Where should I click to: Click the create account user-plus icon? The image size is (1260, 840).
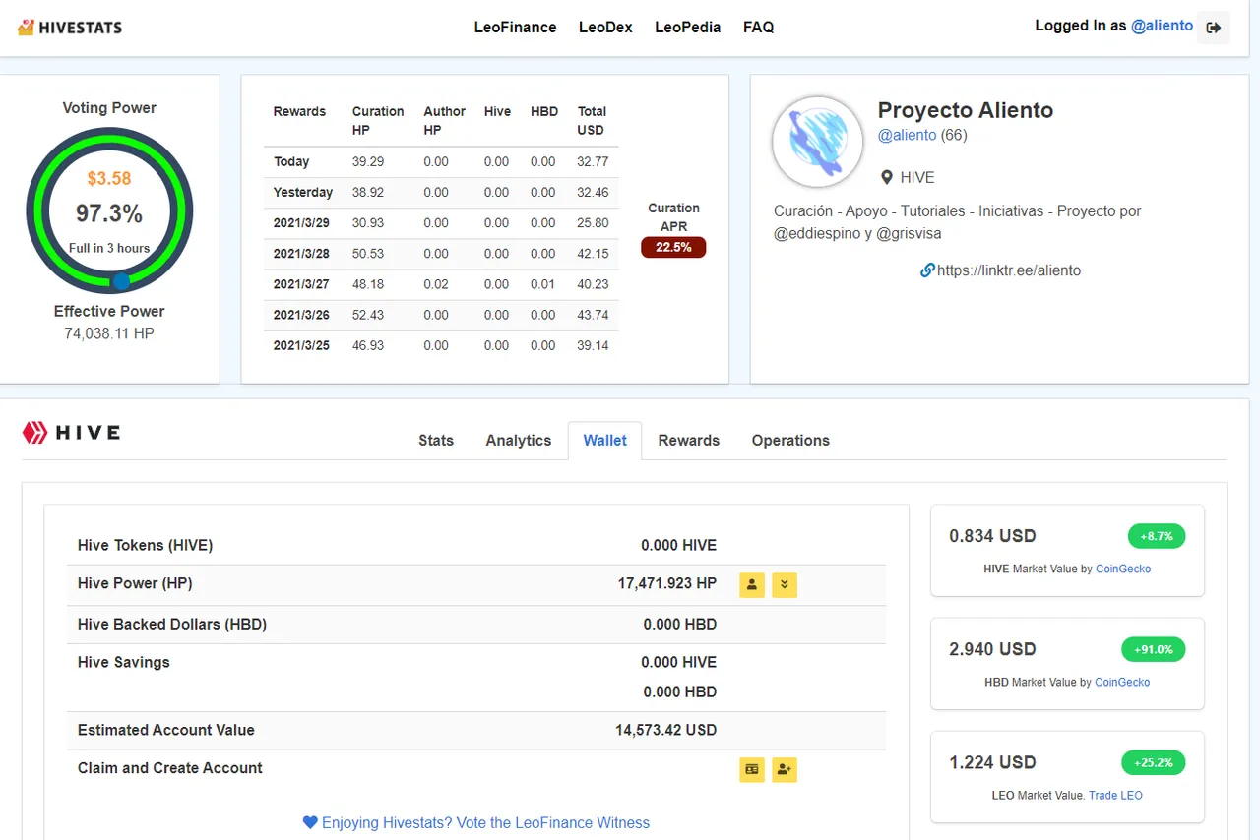point(785,769)
